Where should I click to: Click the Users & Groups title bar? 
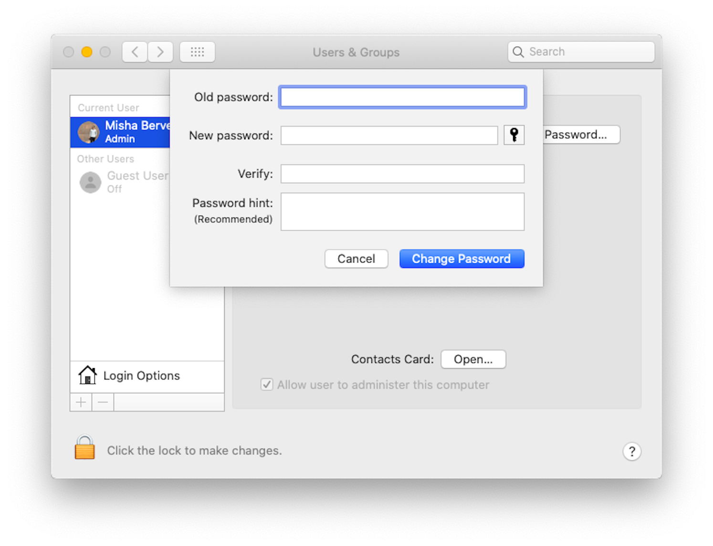(356, 52)
